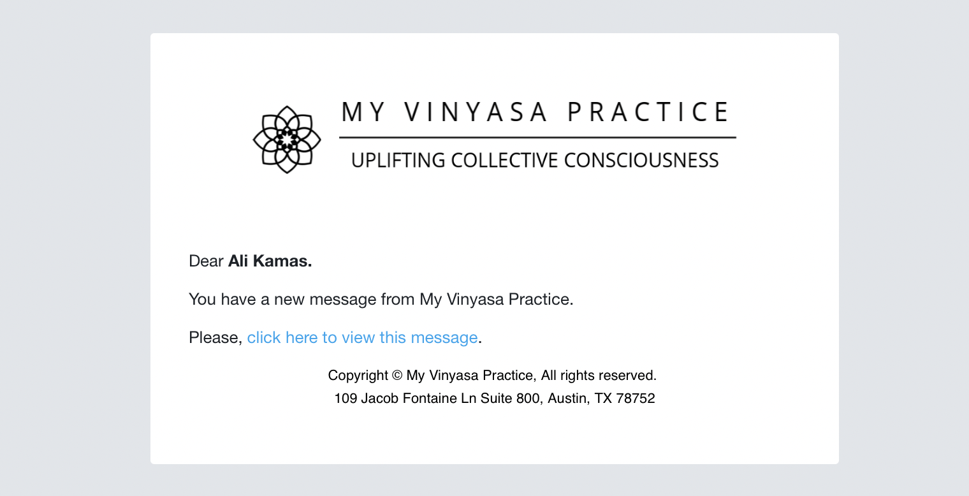Select the bold name 'Ali Kamas.'
969x496 pixels.
pyautogui.click(x=270, y=261)
